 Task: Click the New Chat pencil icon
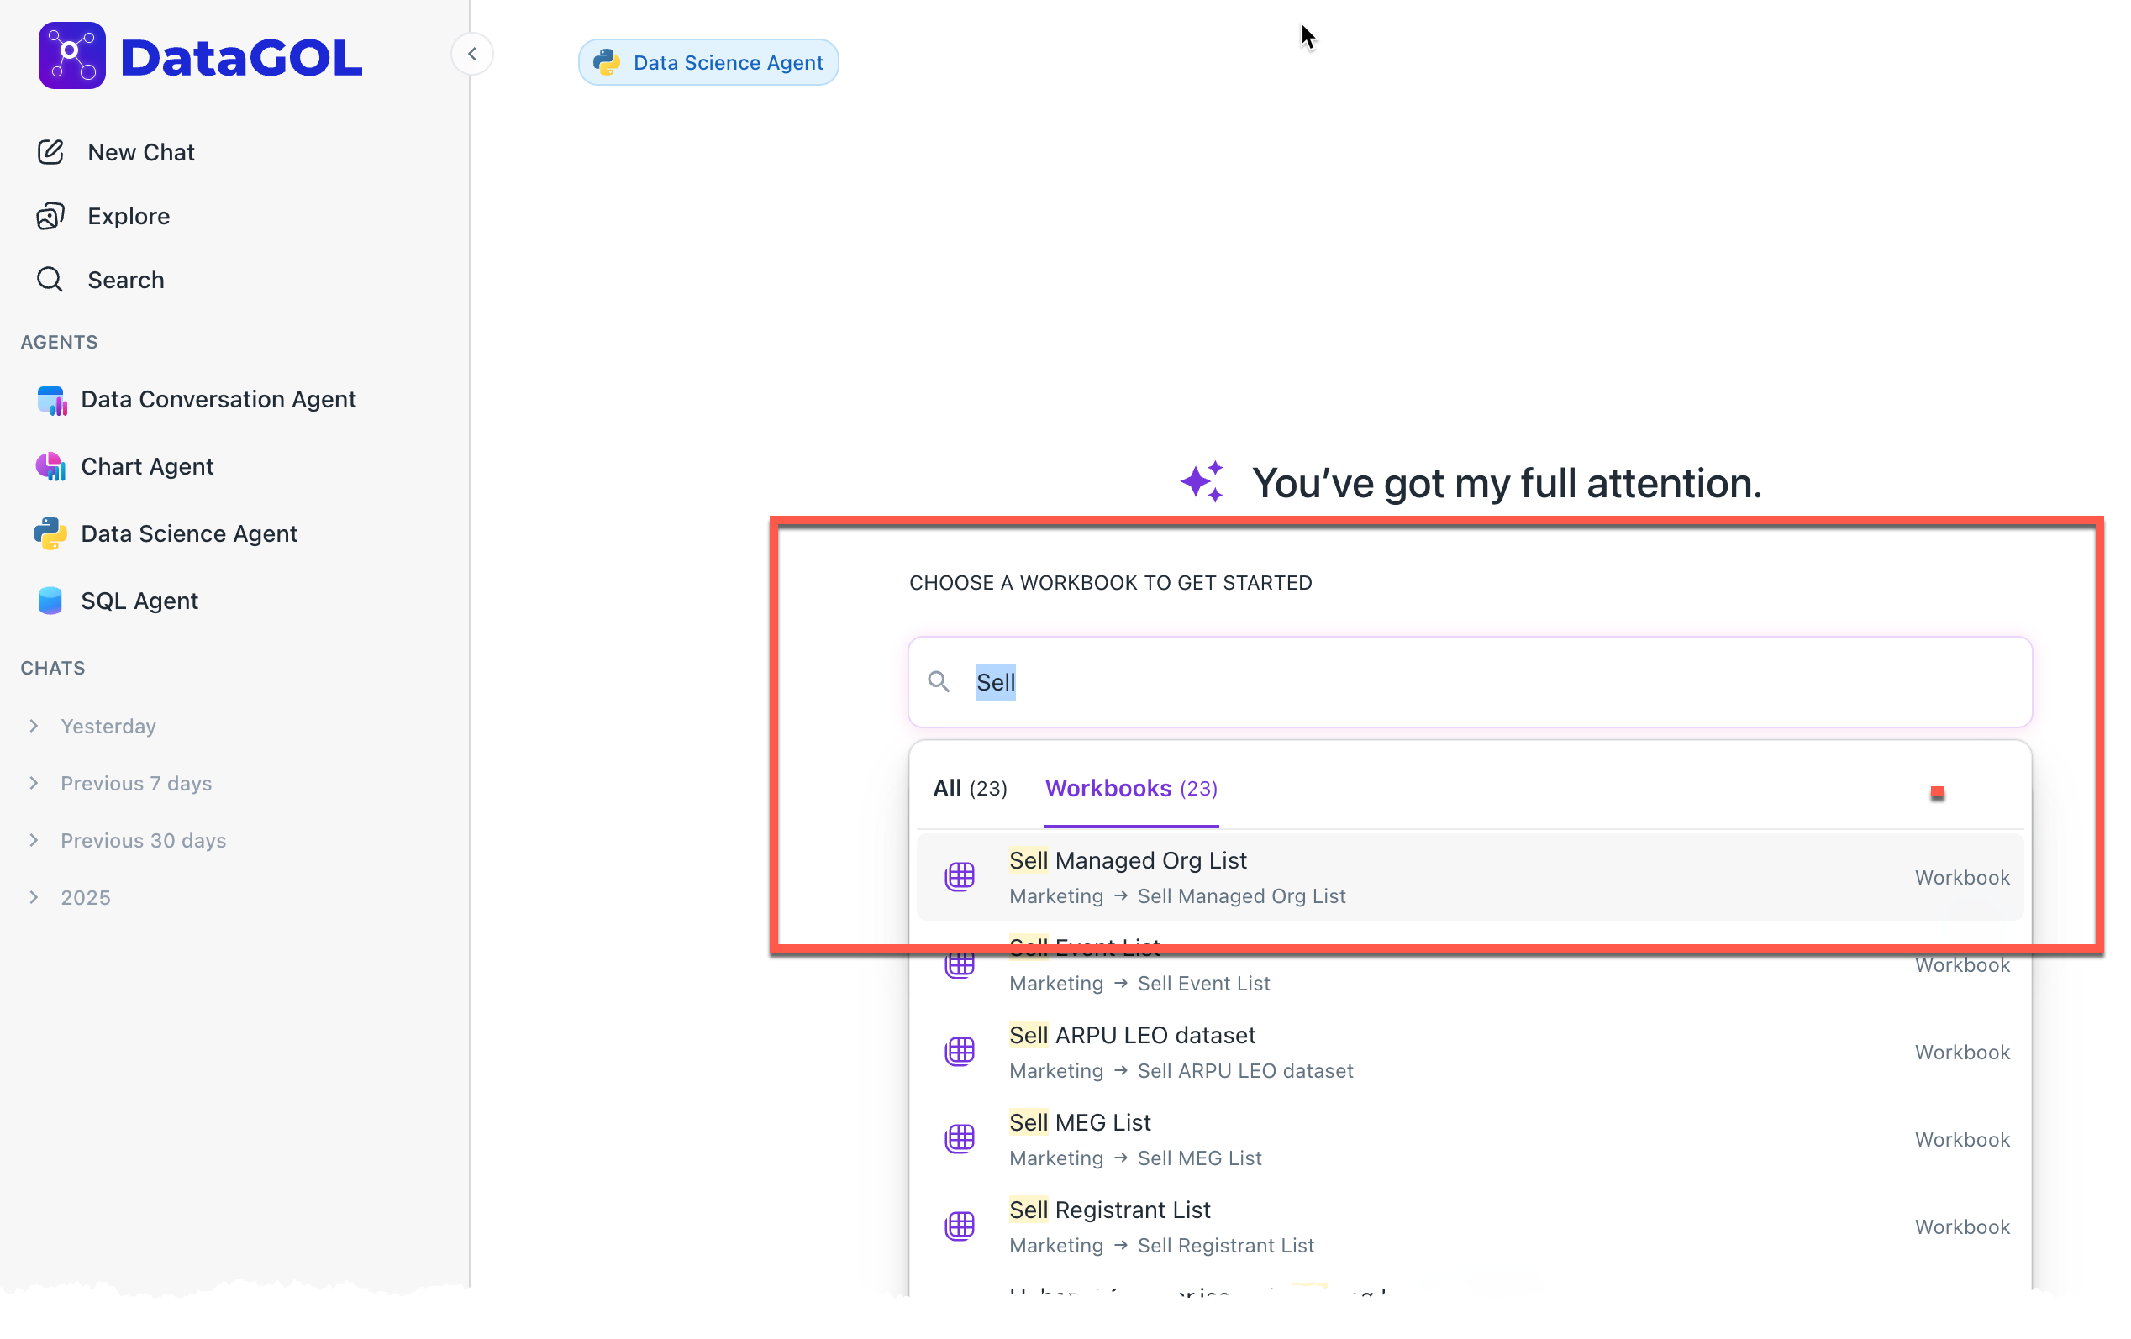point(50,152)
